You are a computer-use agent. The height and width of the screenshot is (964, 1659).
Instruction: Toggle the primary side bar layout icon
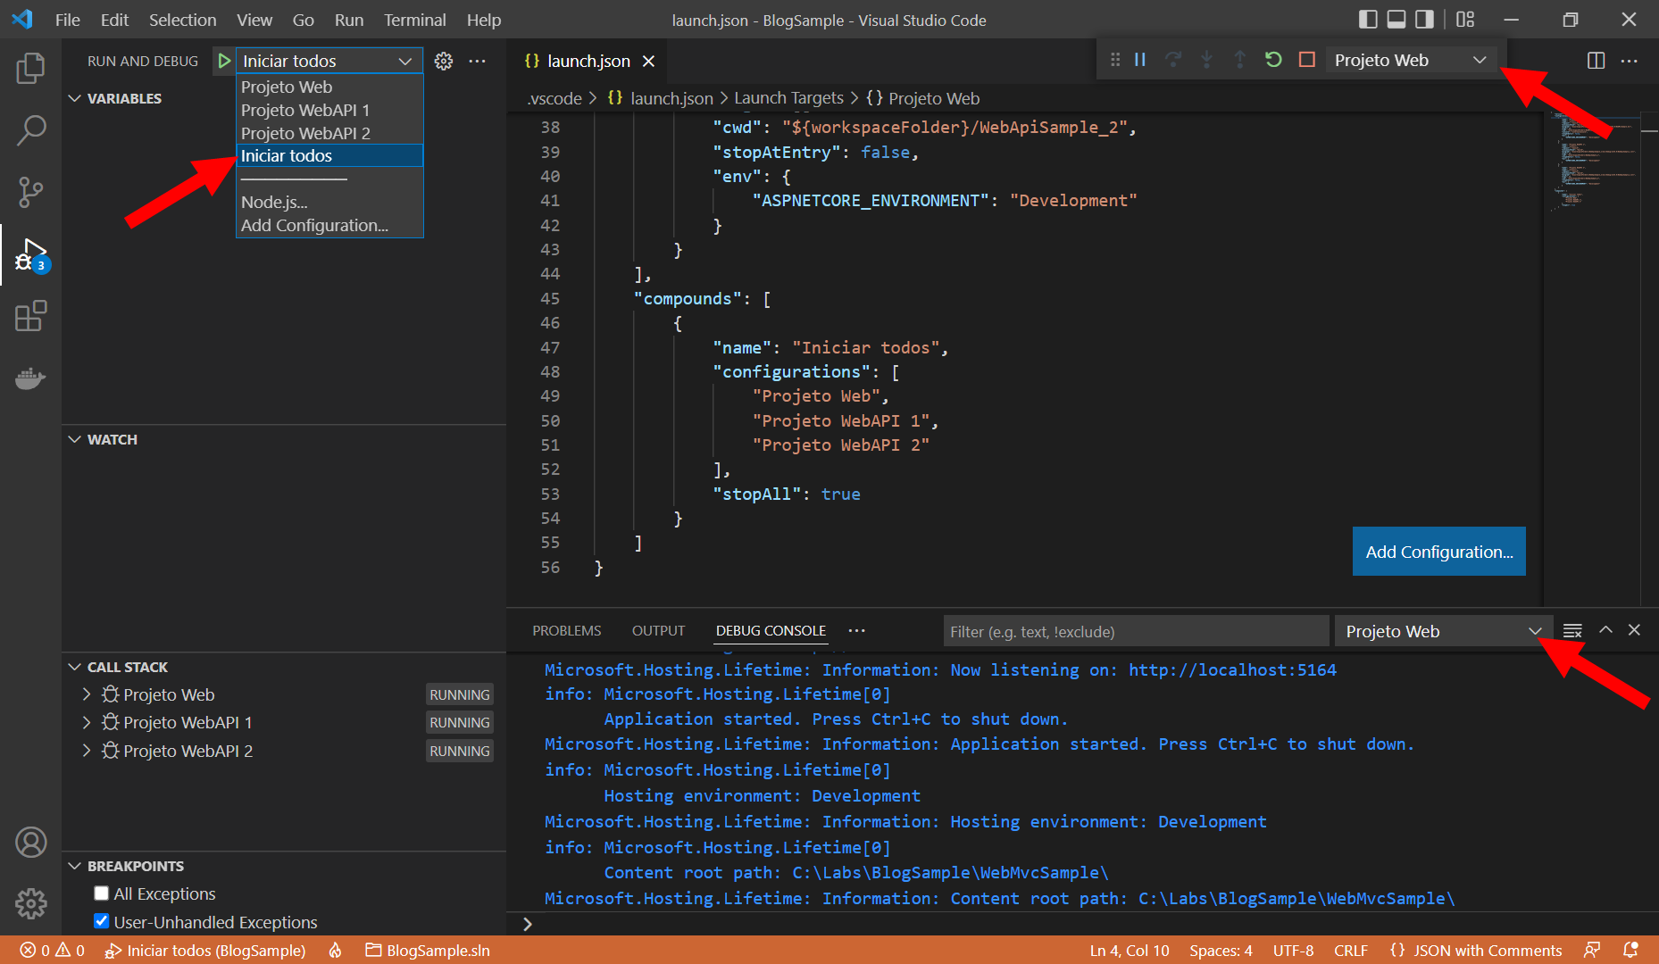click(x=1367, y=20)
